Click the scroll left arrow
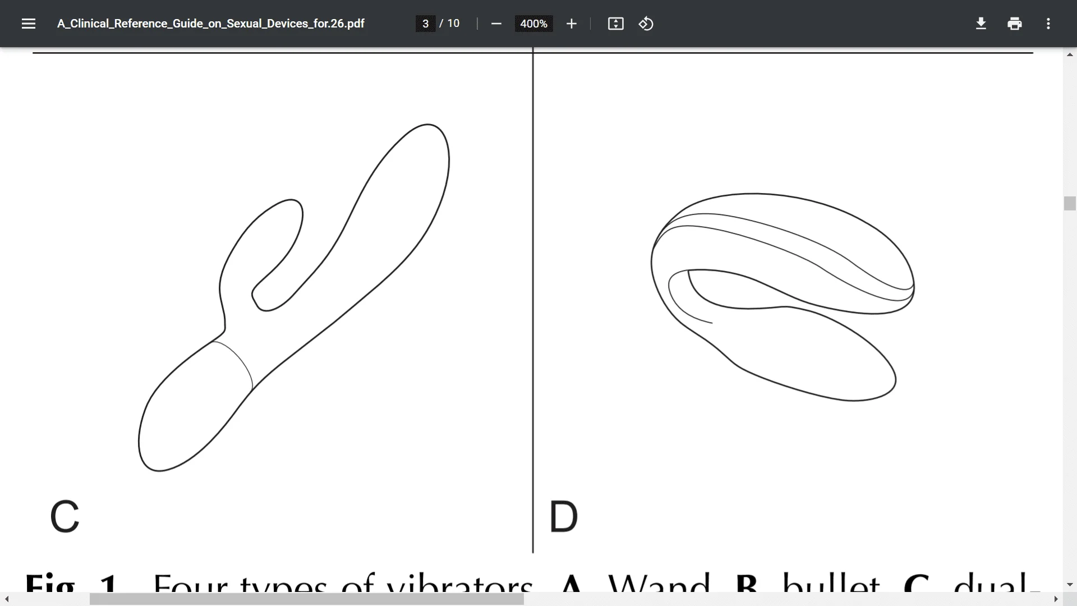 point(7,599)
